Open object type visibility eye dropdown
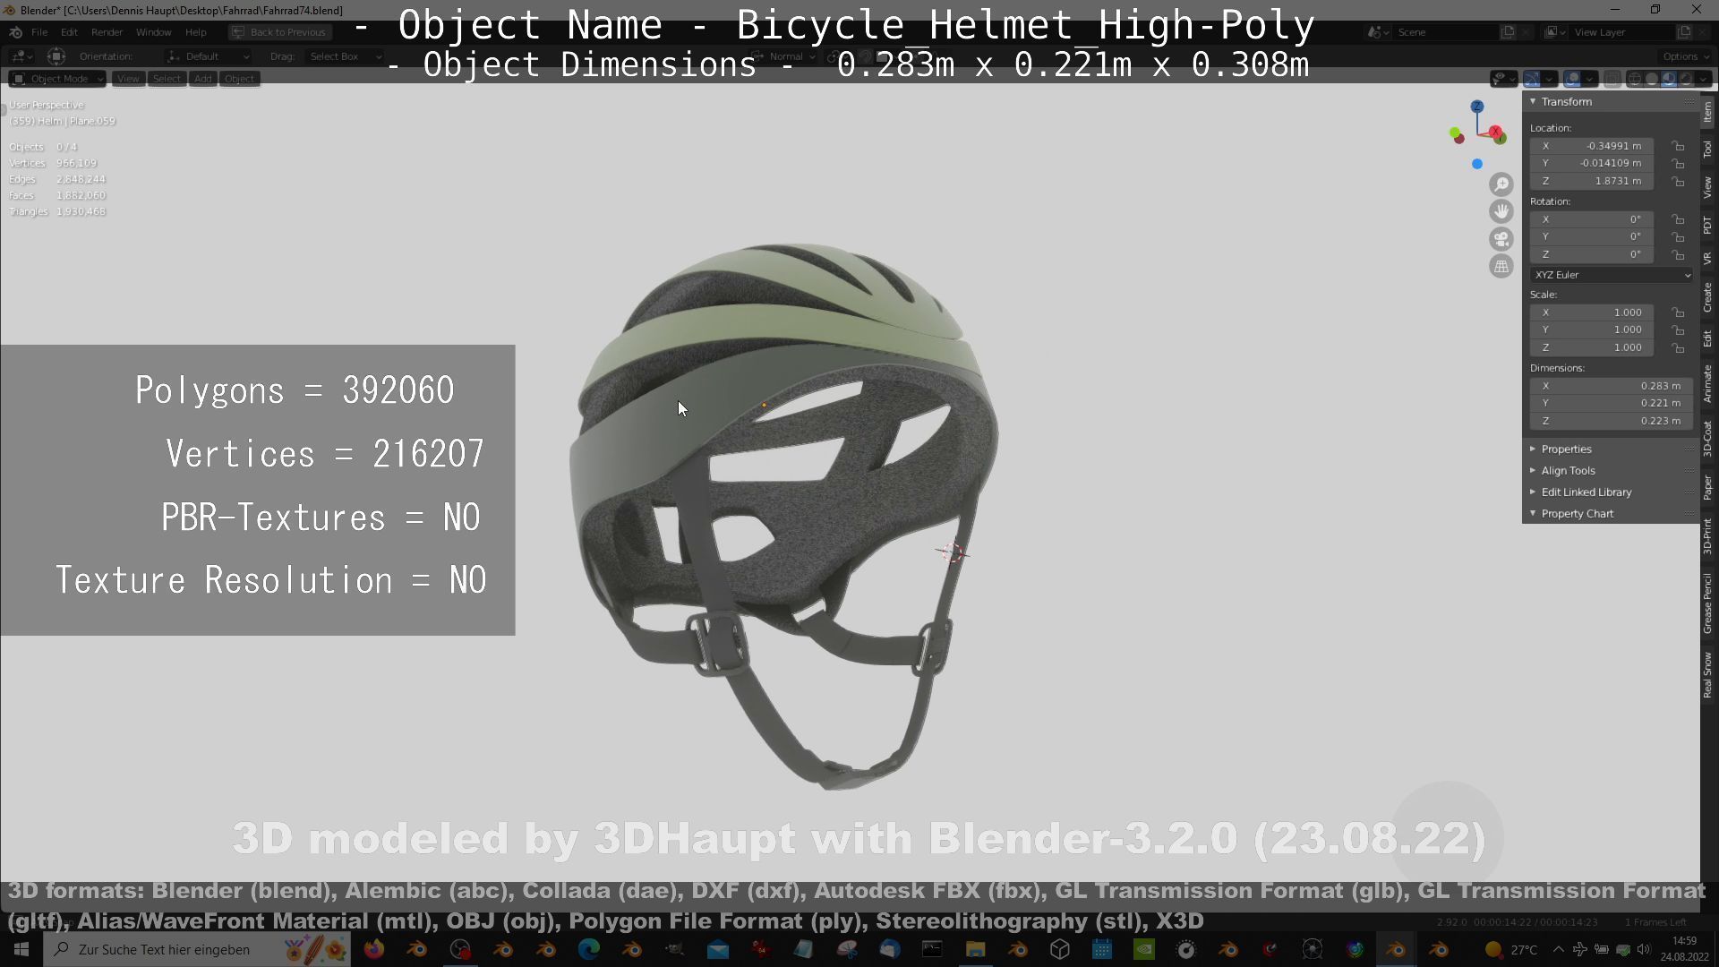This screenshot has height=967, width=1719. click(x=1503, y=79)
